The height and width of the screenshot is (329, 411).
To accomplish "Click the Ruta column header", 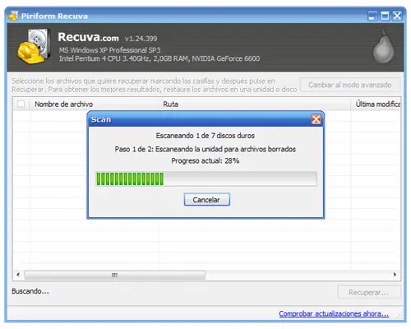I will pyautogui.click(x=254, y=104).
